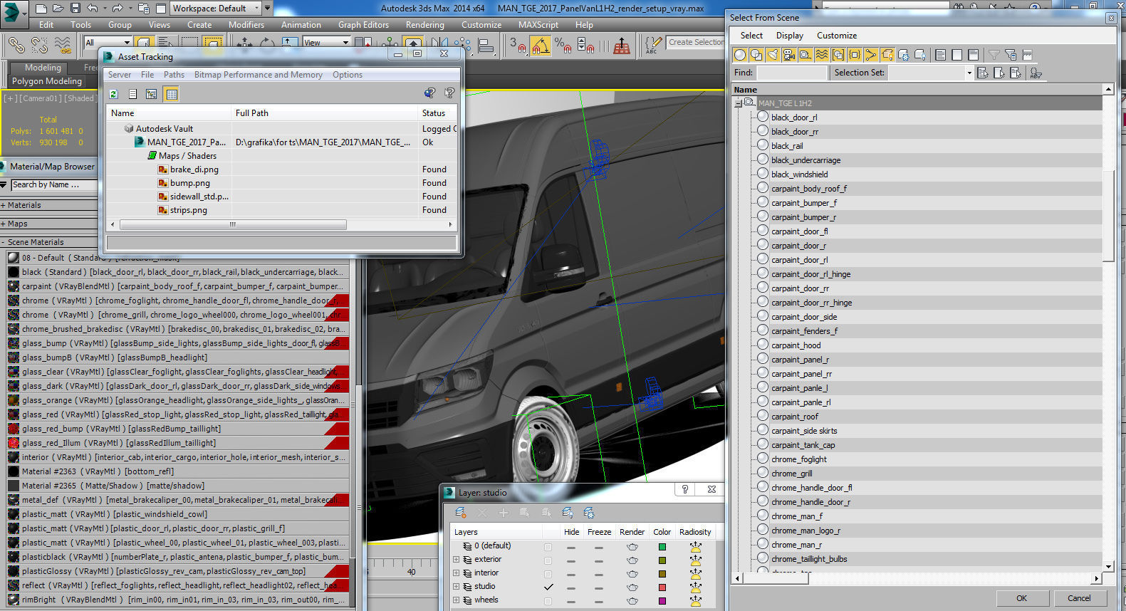Click the Undo arrow icon
The height and width of the screenshot is (611, 1126).
coord(93,9)
